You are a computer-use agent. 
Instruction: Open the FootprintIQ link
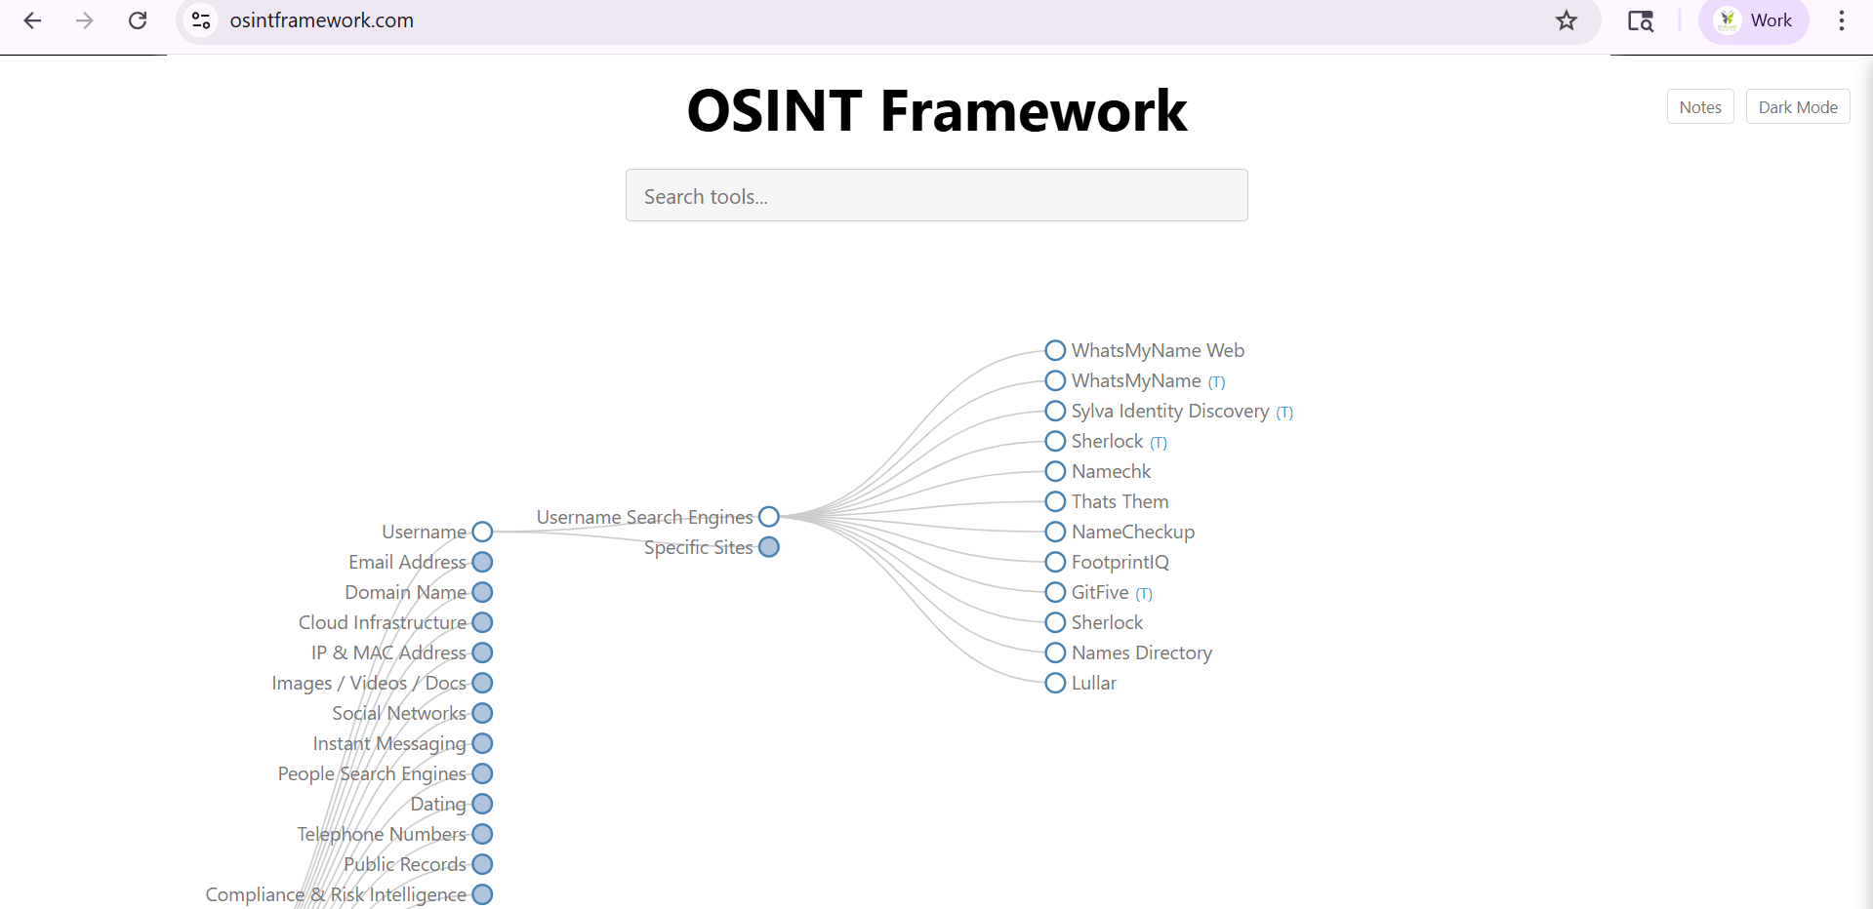(1120, 562)
